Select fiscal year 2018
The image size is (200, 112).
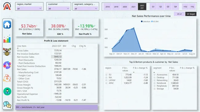[x=107, y=7]
